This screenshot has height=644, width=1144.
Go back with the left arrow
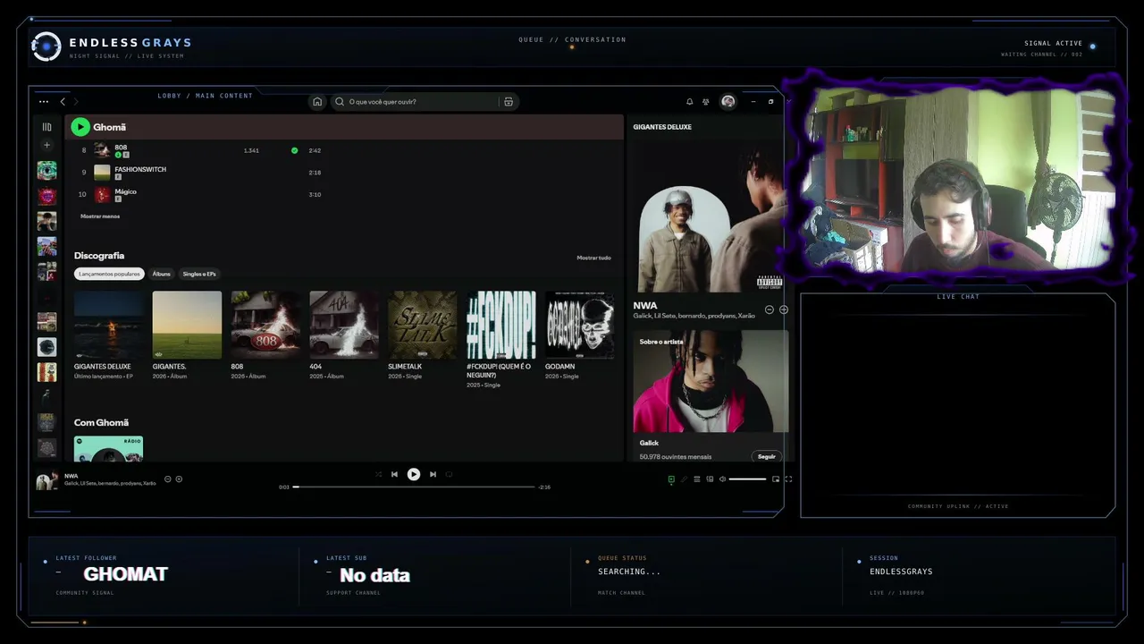[x=63, y=102]
